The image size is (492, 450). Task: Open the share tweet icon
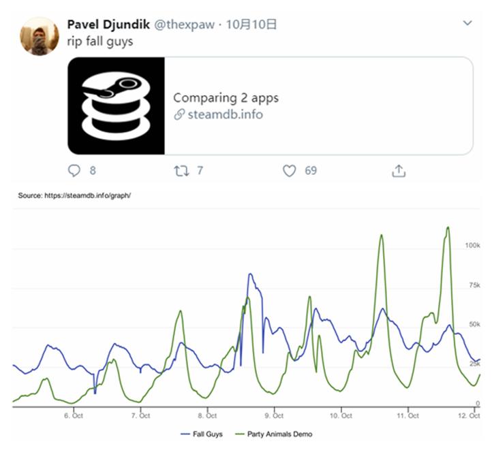399,171
